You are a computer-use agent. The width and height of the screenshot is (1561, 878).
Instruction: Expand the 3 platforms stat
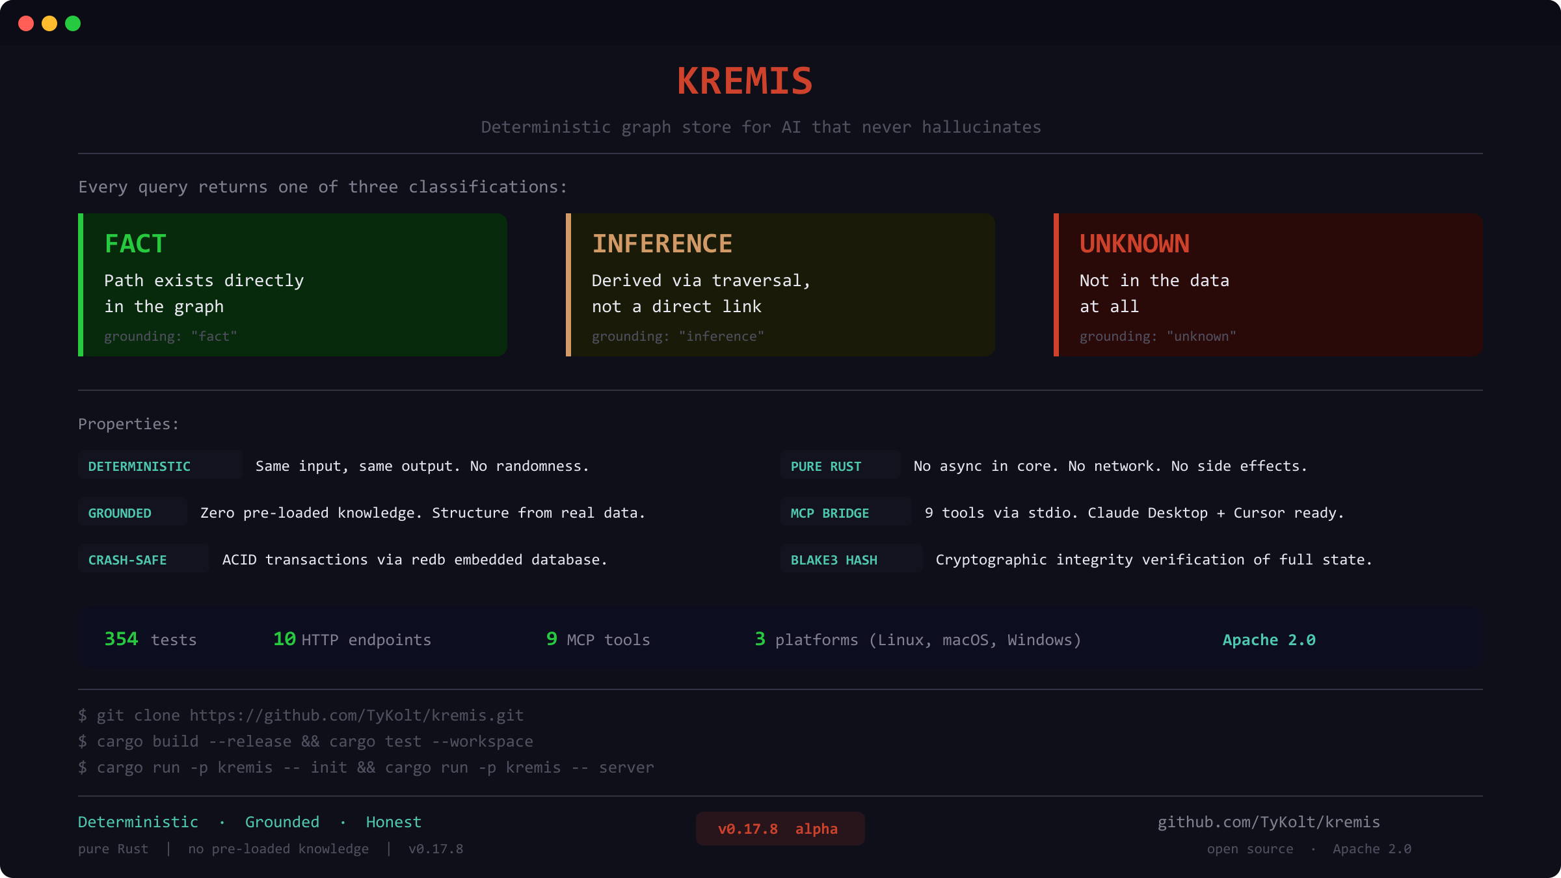coord(918,639)
